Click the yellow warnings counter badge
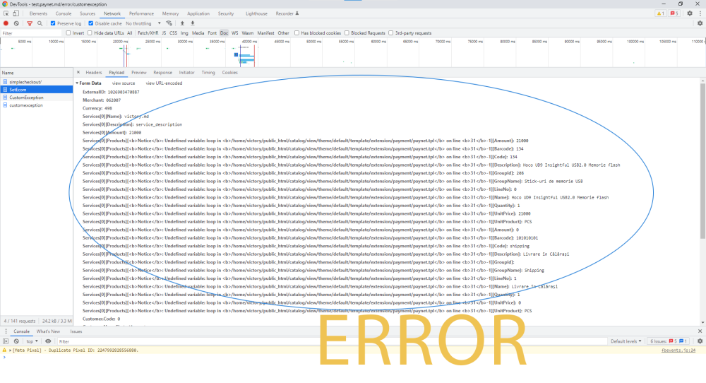Viewport: 706px width, 383px height. 660,13
